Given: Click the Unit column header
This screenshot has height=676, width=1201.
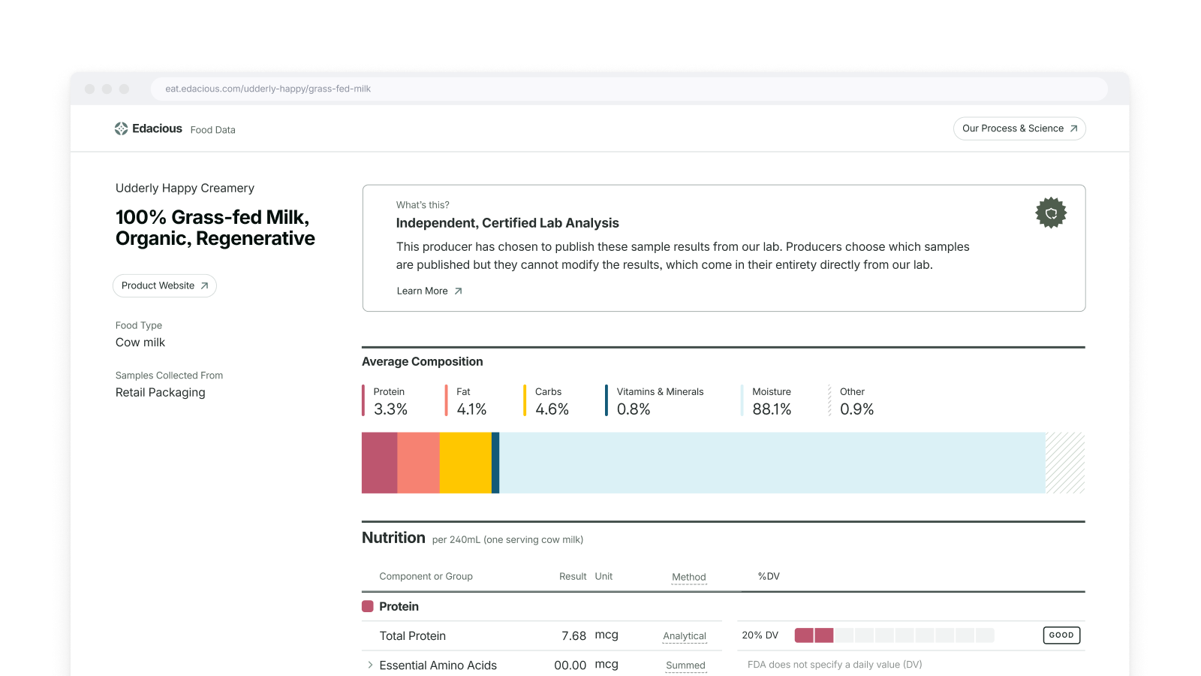Looking at the screenshot, I should (604, 577).
